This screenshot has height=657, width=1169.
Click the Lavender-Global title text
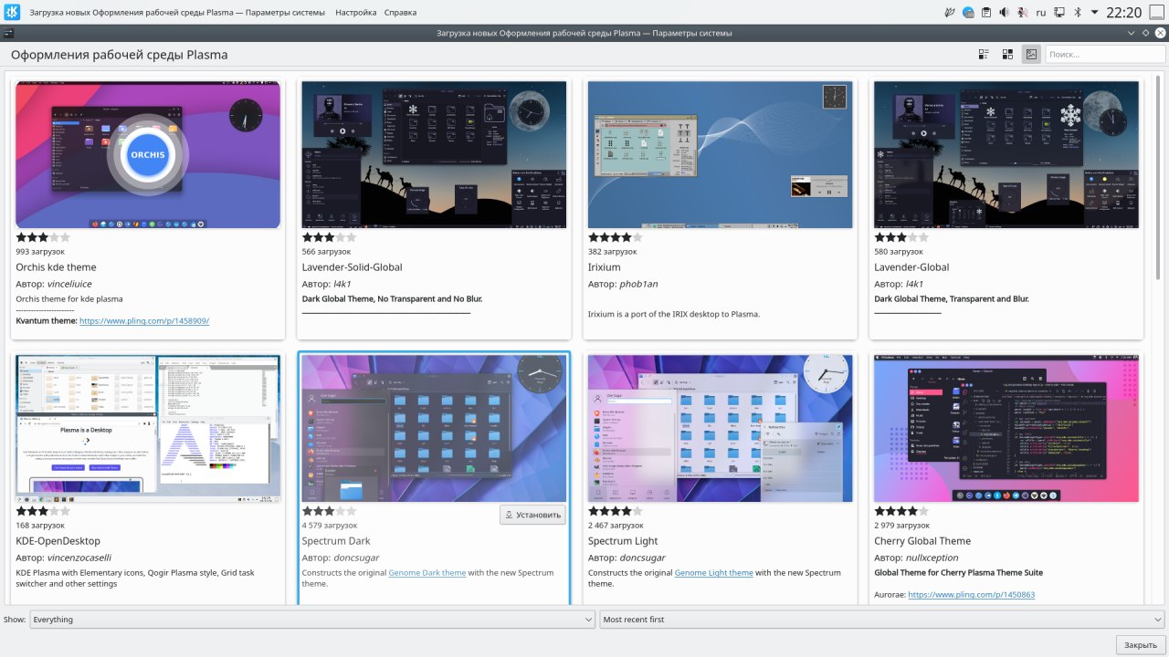click(x=911, y=267)
